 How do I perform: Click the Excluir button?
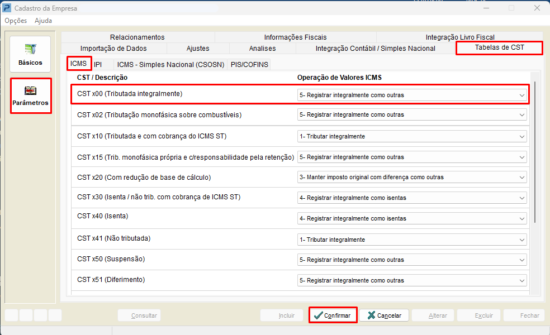click(x=479, y=315)
